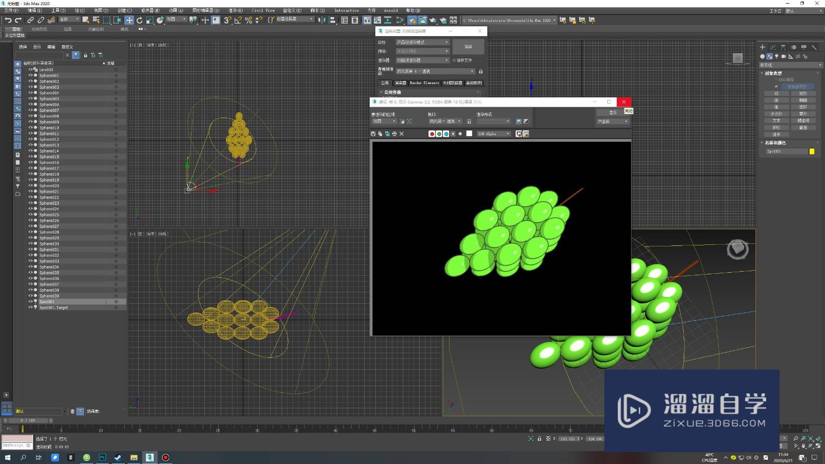Toggle the green channel in frame window

439,134
